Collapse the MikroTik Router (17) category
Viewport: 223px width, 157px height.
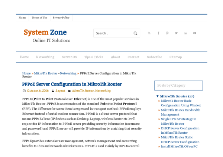[x=158, y=96]
